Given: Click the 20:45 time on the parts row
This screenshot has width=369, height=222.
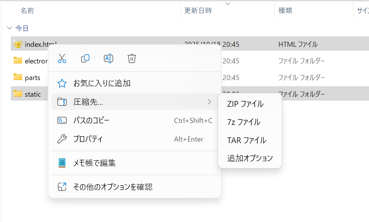Looking at the screenshot, I should [231, 77].
